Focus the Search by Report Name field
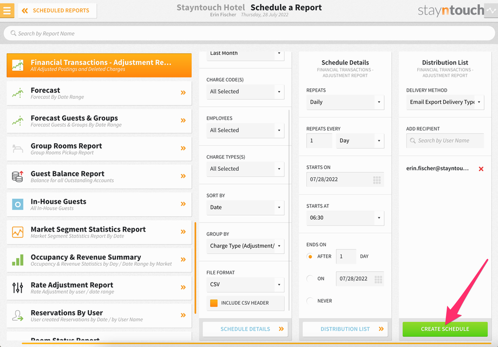Image resolution: width=498 pixels, height=347 pixels. coord(249,34)
